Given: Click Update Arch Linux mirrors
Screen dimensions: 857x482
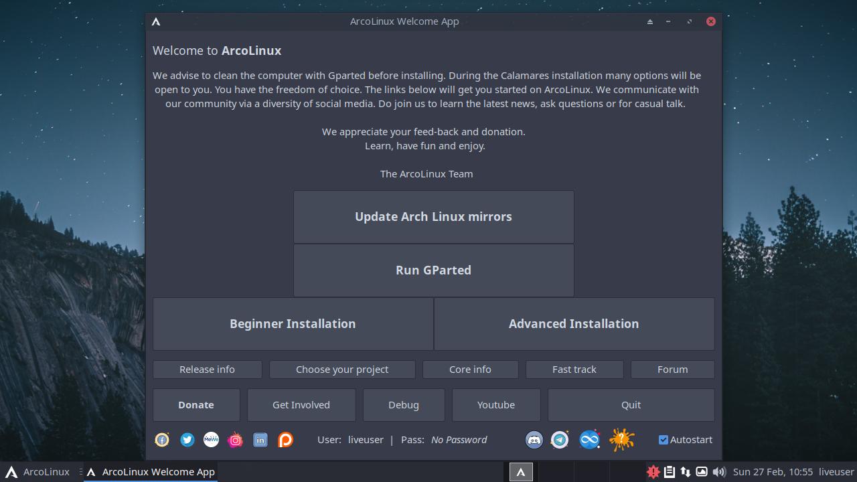Looking at the screenshot, I should [433, 217].
